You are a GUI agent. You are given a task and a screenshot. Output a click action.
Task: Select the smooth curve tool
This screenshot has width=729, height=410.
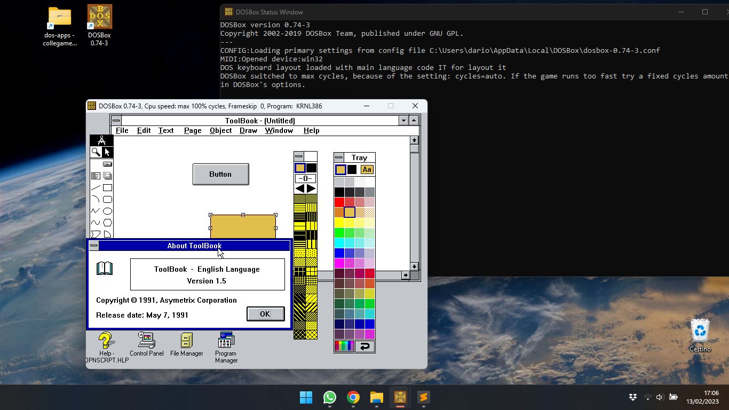[x=96, y=223]
